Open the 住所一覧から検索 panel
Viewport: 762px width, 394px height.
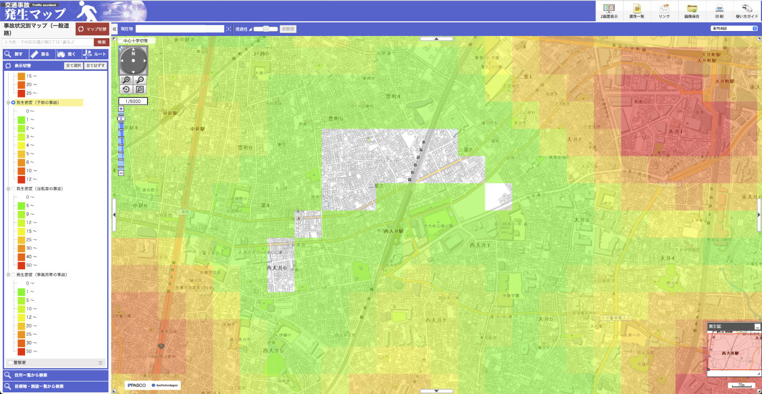[x=55, y=375]
